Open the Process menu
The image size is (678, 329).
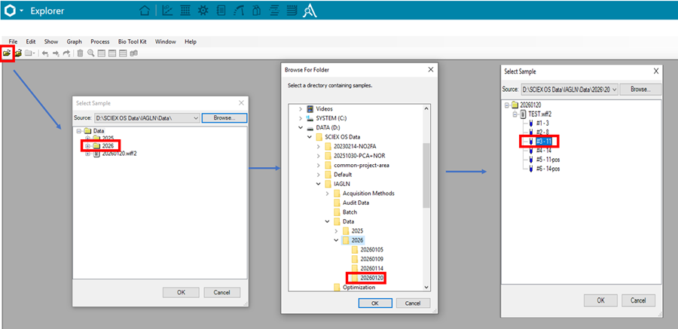pyautogui.click(x=99, y=41)
